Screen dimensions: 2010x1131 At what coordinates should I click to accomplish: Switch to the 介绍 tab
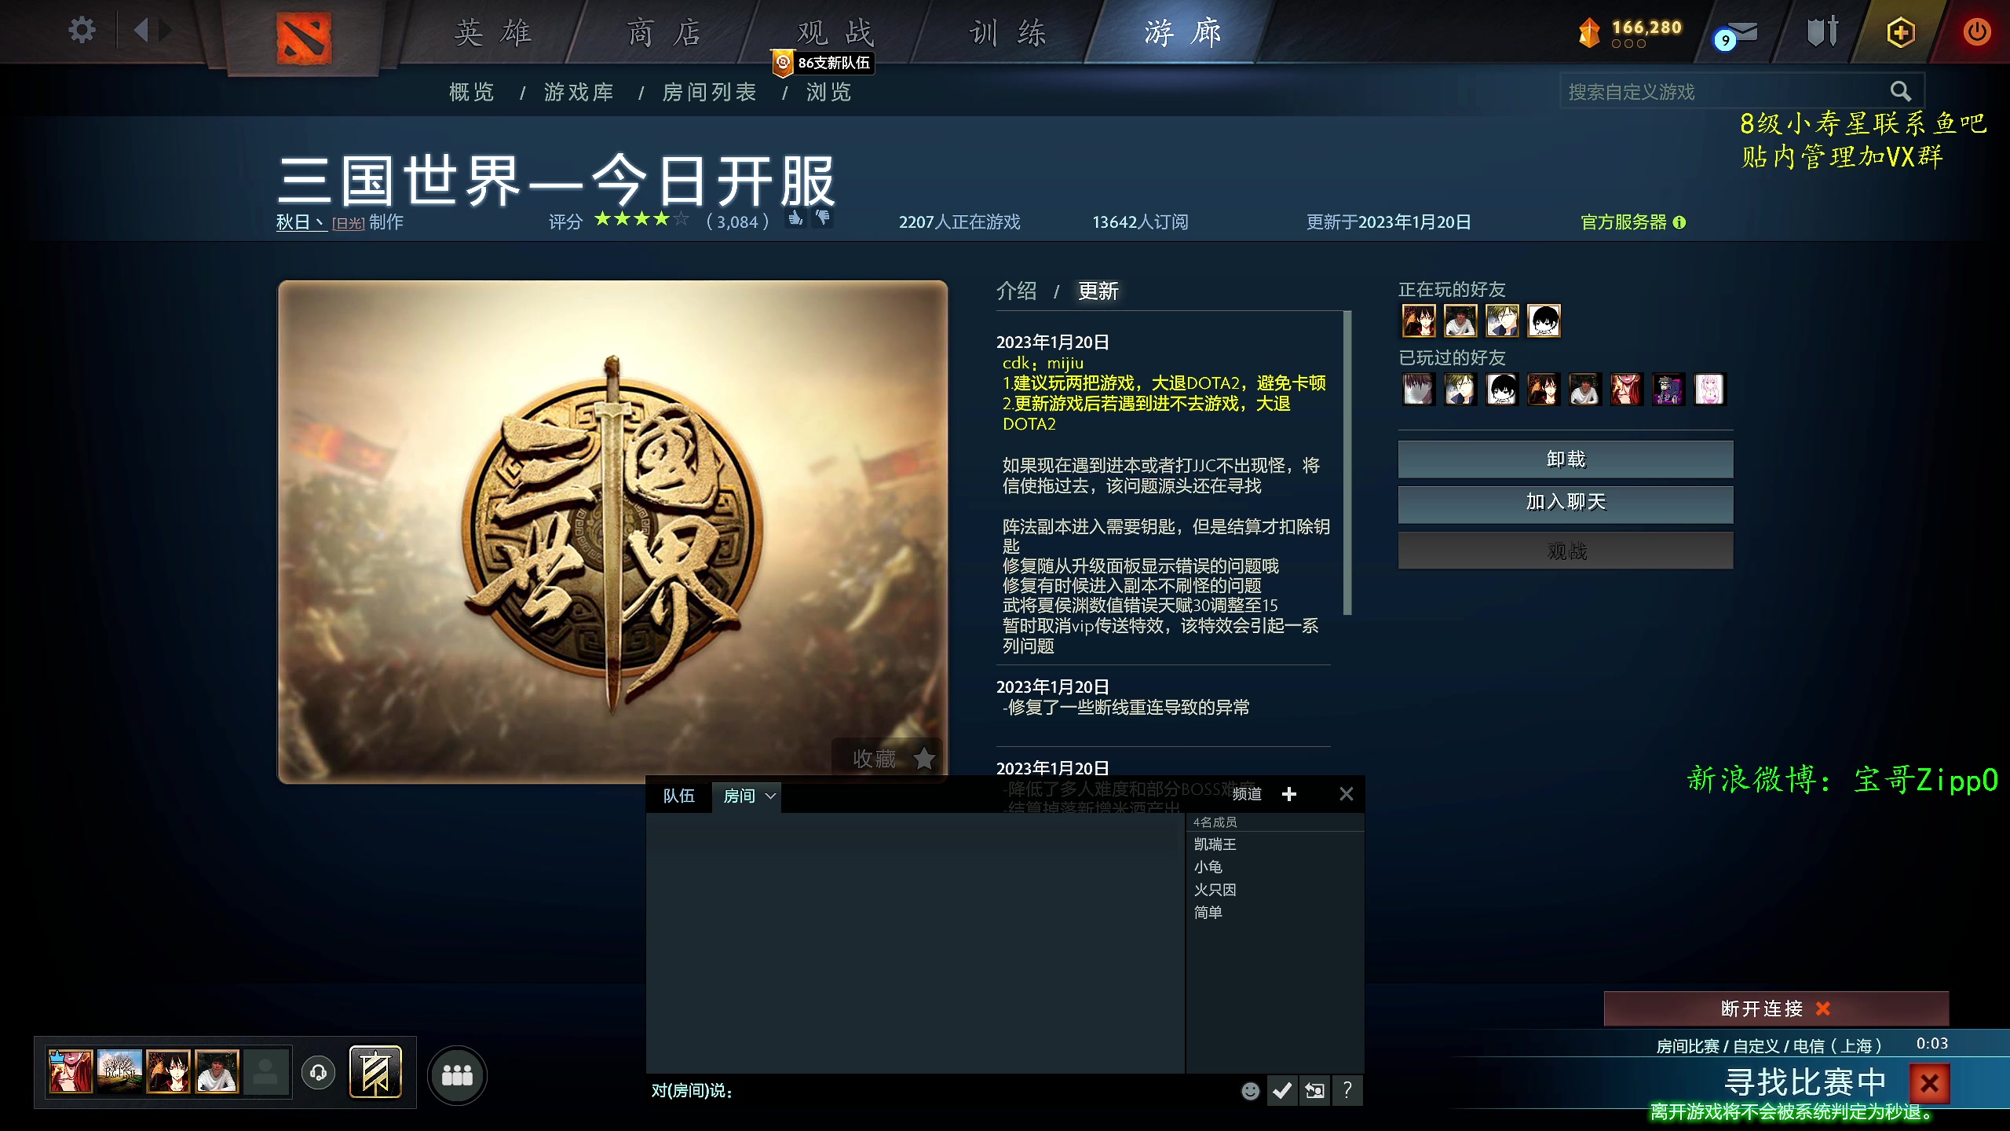pyautogui.click(x=1017, y=291)
